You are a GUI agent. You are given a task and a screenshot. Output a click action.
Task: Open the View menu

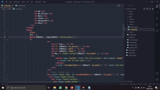click(23, 2)
